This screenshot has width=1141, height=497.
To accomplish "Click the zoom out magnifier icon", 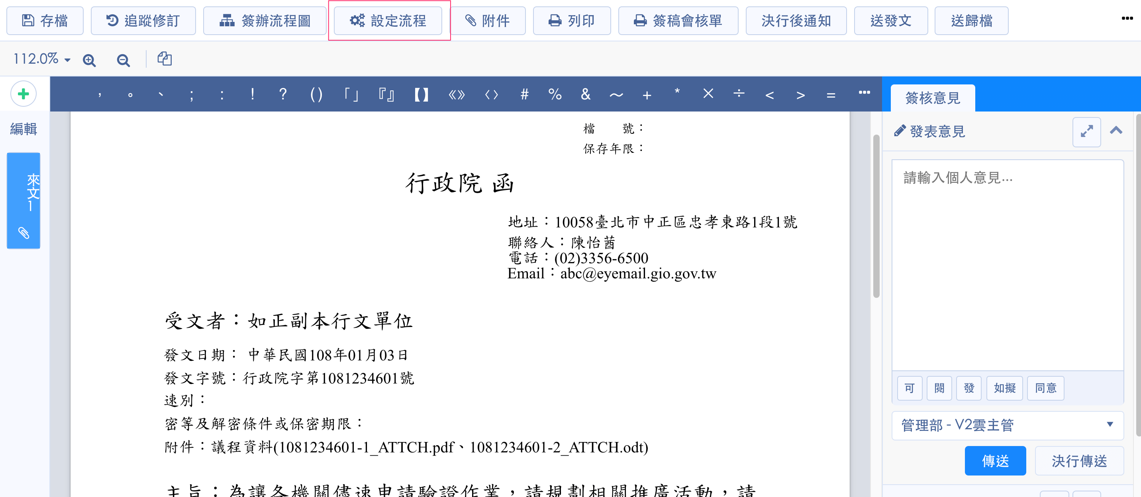I will (x=123, y=60).
